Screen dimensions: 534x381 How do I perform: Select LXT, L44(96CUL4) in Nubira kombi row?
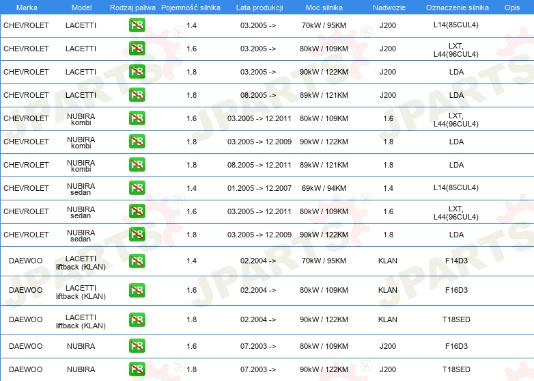(x=456, y=120)
